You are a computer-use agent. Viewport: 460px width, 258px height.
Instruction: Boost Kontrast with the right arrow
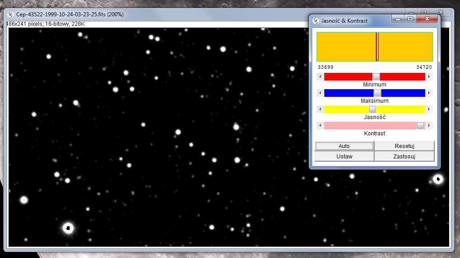click(429, 125)
